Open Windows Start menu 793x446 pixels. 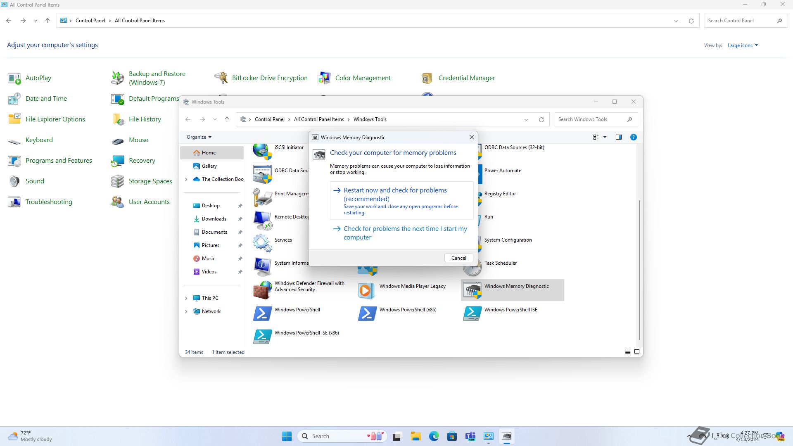point(287,436)
